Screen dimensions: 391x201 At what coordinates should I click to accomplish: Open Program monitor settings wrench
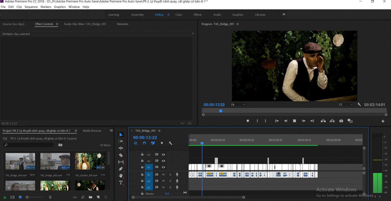(x=359, y=105)
